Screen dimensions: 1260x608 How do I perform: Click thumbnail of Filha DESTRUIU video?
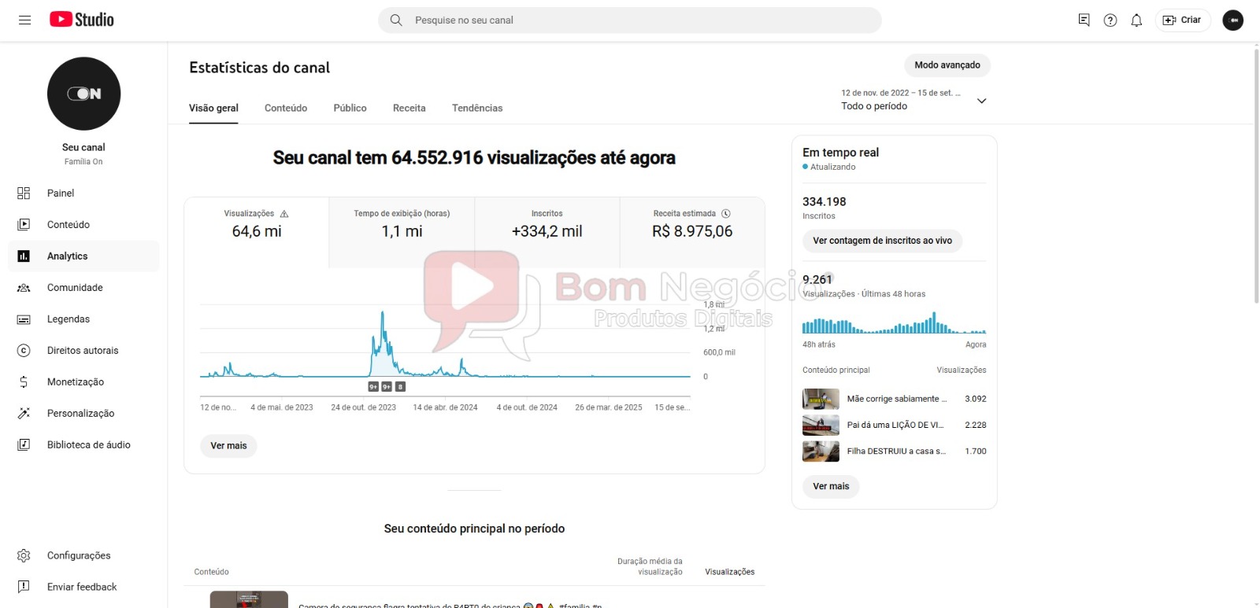[x=821, y=451]
